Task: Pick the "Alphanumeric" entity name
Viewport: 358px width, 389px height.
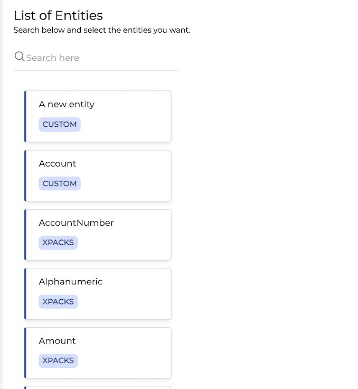Action: coord(71,282)
